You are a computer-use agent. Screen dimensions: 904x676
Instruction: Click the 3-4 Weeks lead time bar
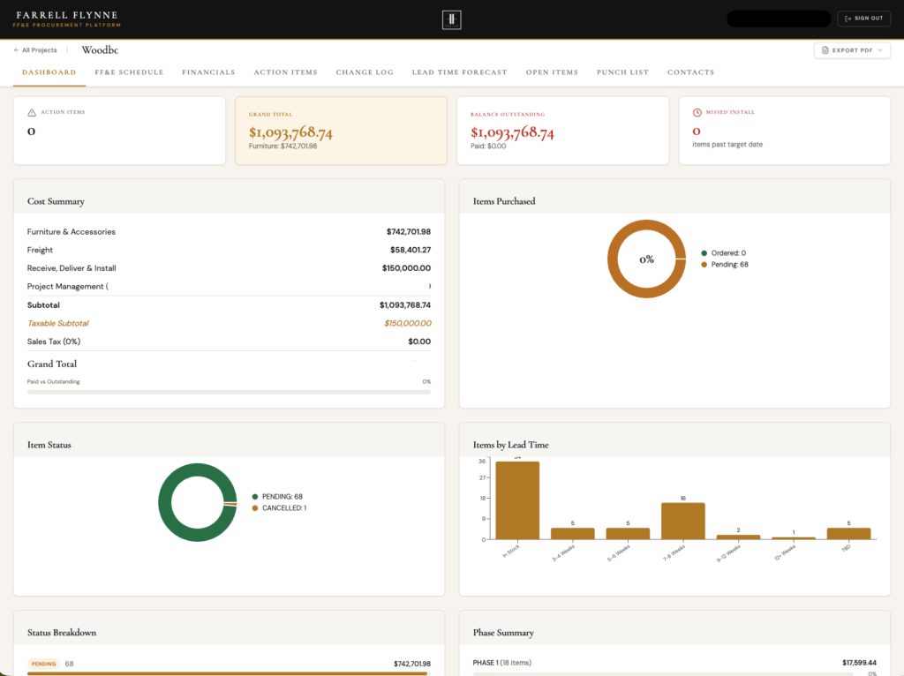572,534
